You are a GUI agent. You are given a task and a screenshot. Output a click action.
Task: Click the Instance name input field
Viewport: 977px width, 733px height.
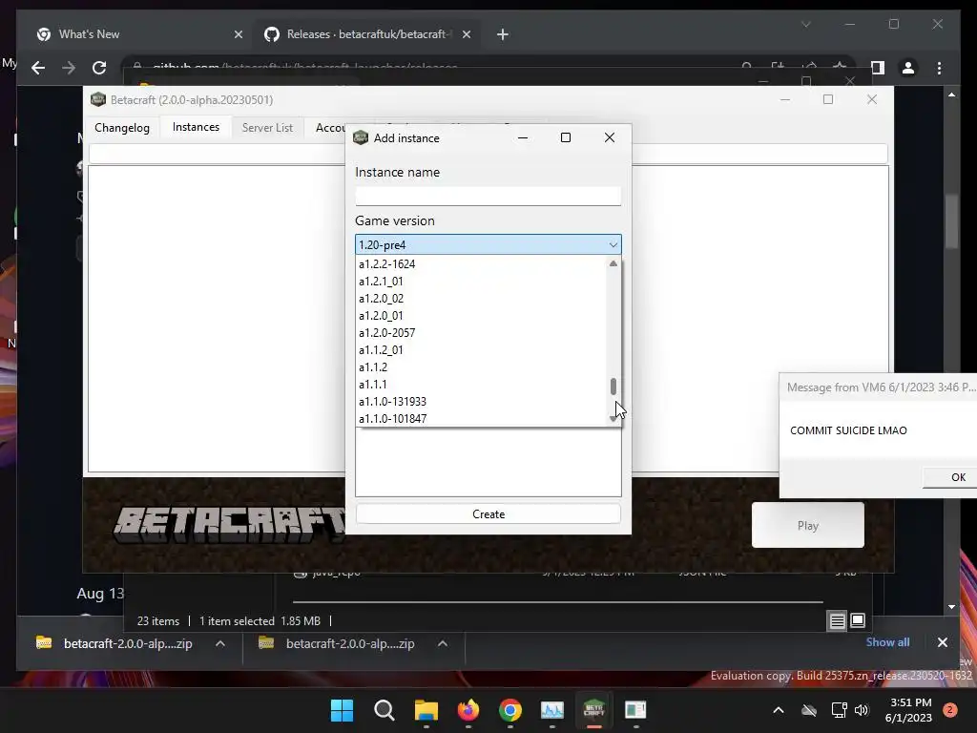488,196
